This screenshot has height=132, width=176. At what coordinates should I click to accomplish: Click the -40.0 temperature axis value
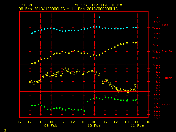tap(156, 38)
